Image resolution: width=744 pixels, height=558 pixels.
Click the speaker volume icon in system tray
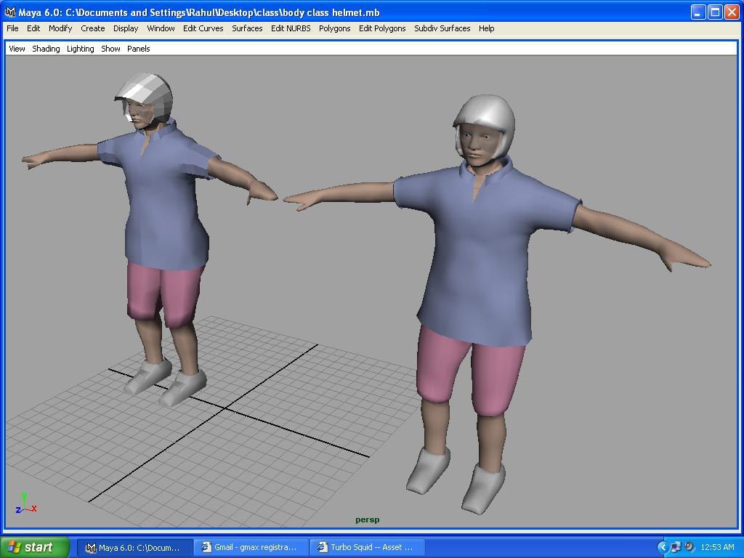coord(689,547)
